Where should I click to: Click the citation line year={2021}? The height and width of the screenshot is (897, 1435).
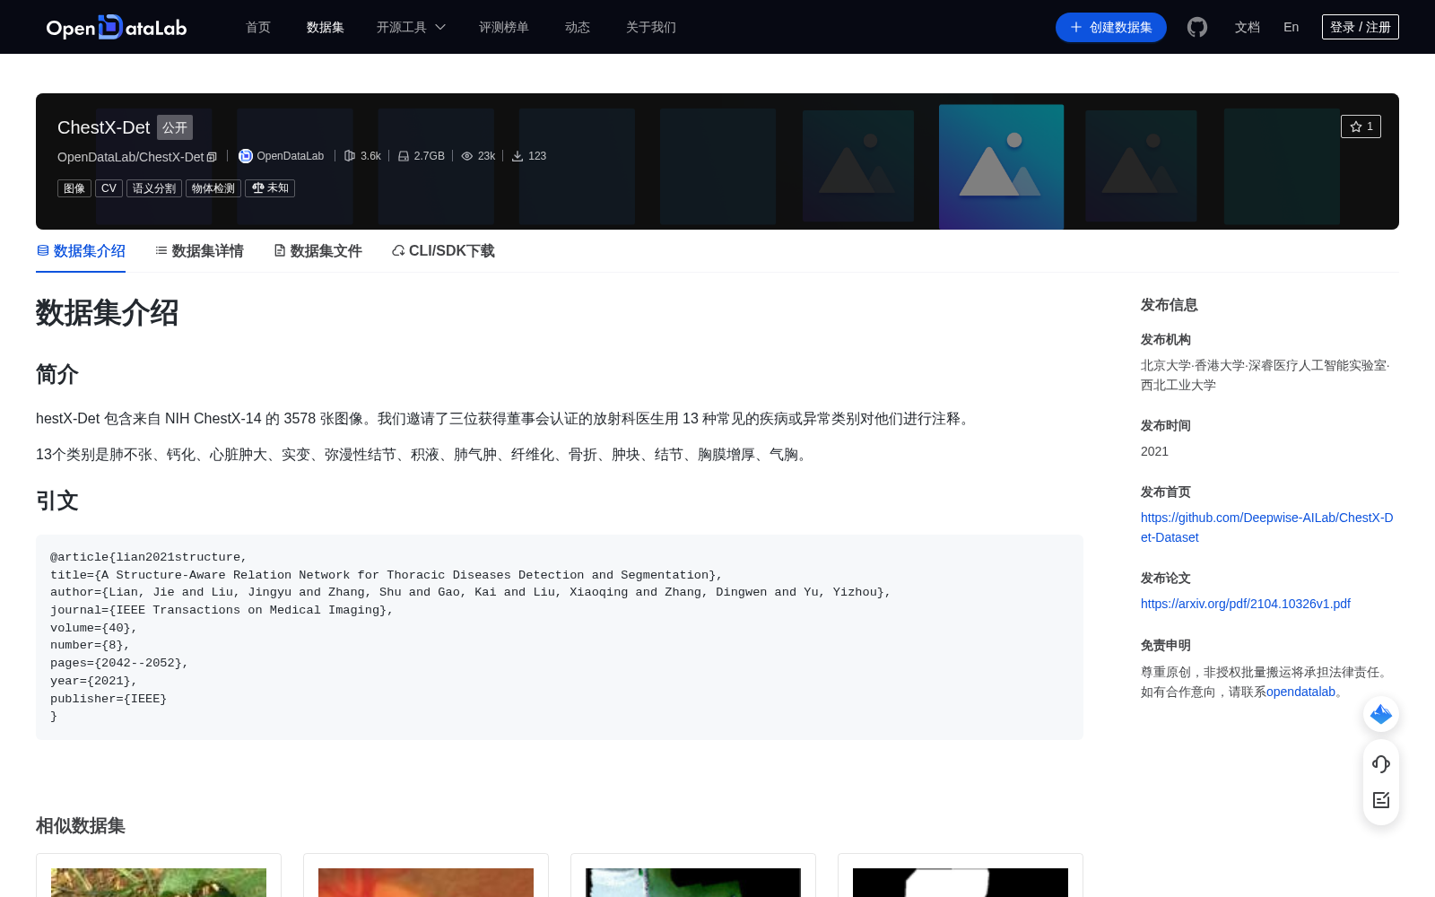pos(93,681)
